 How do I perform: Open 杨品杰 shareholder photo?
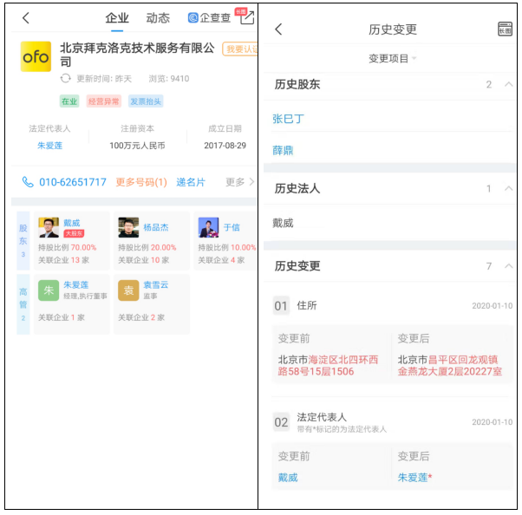click(x=128, y=227)
